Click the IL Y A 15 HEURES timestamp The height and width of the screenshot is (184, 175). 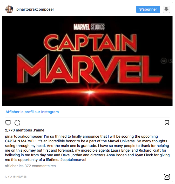[16, 176]
